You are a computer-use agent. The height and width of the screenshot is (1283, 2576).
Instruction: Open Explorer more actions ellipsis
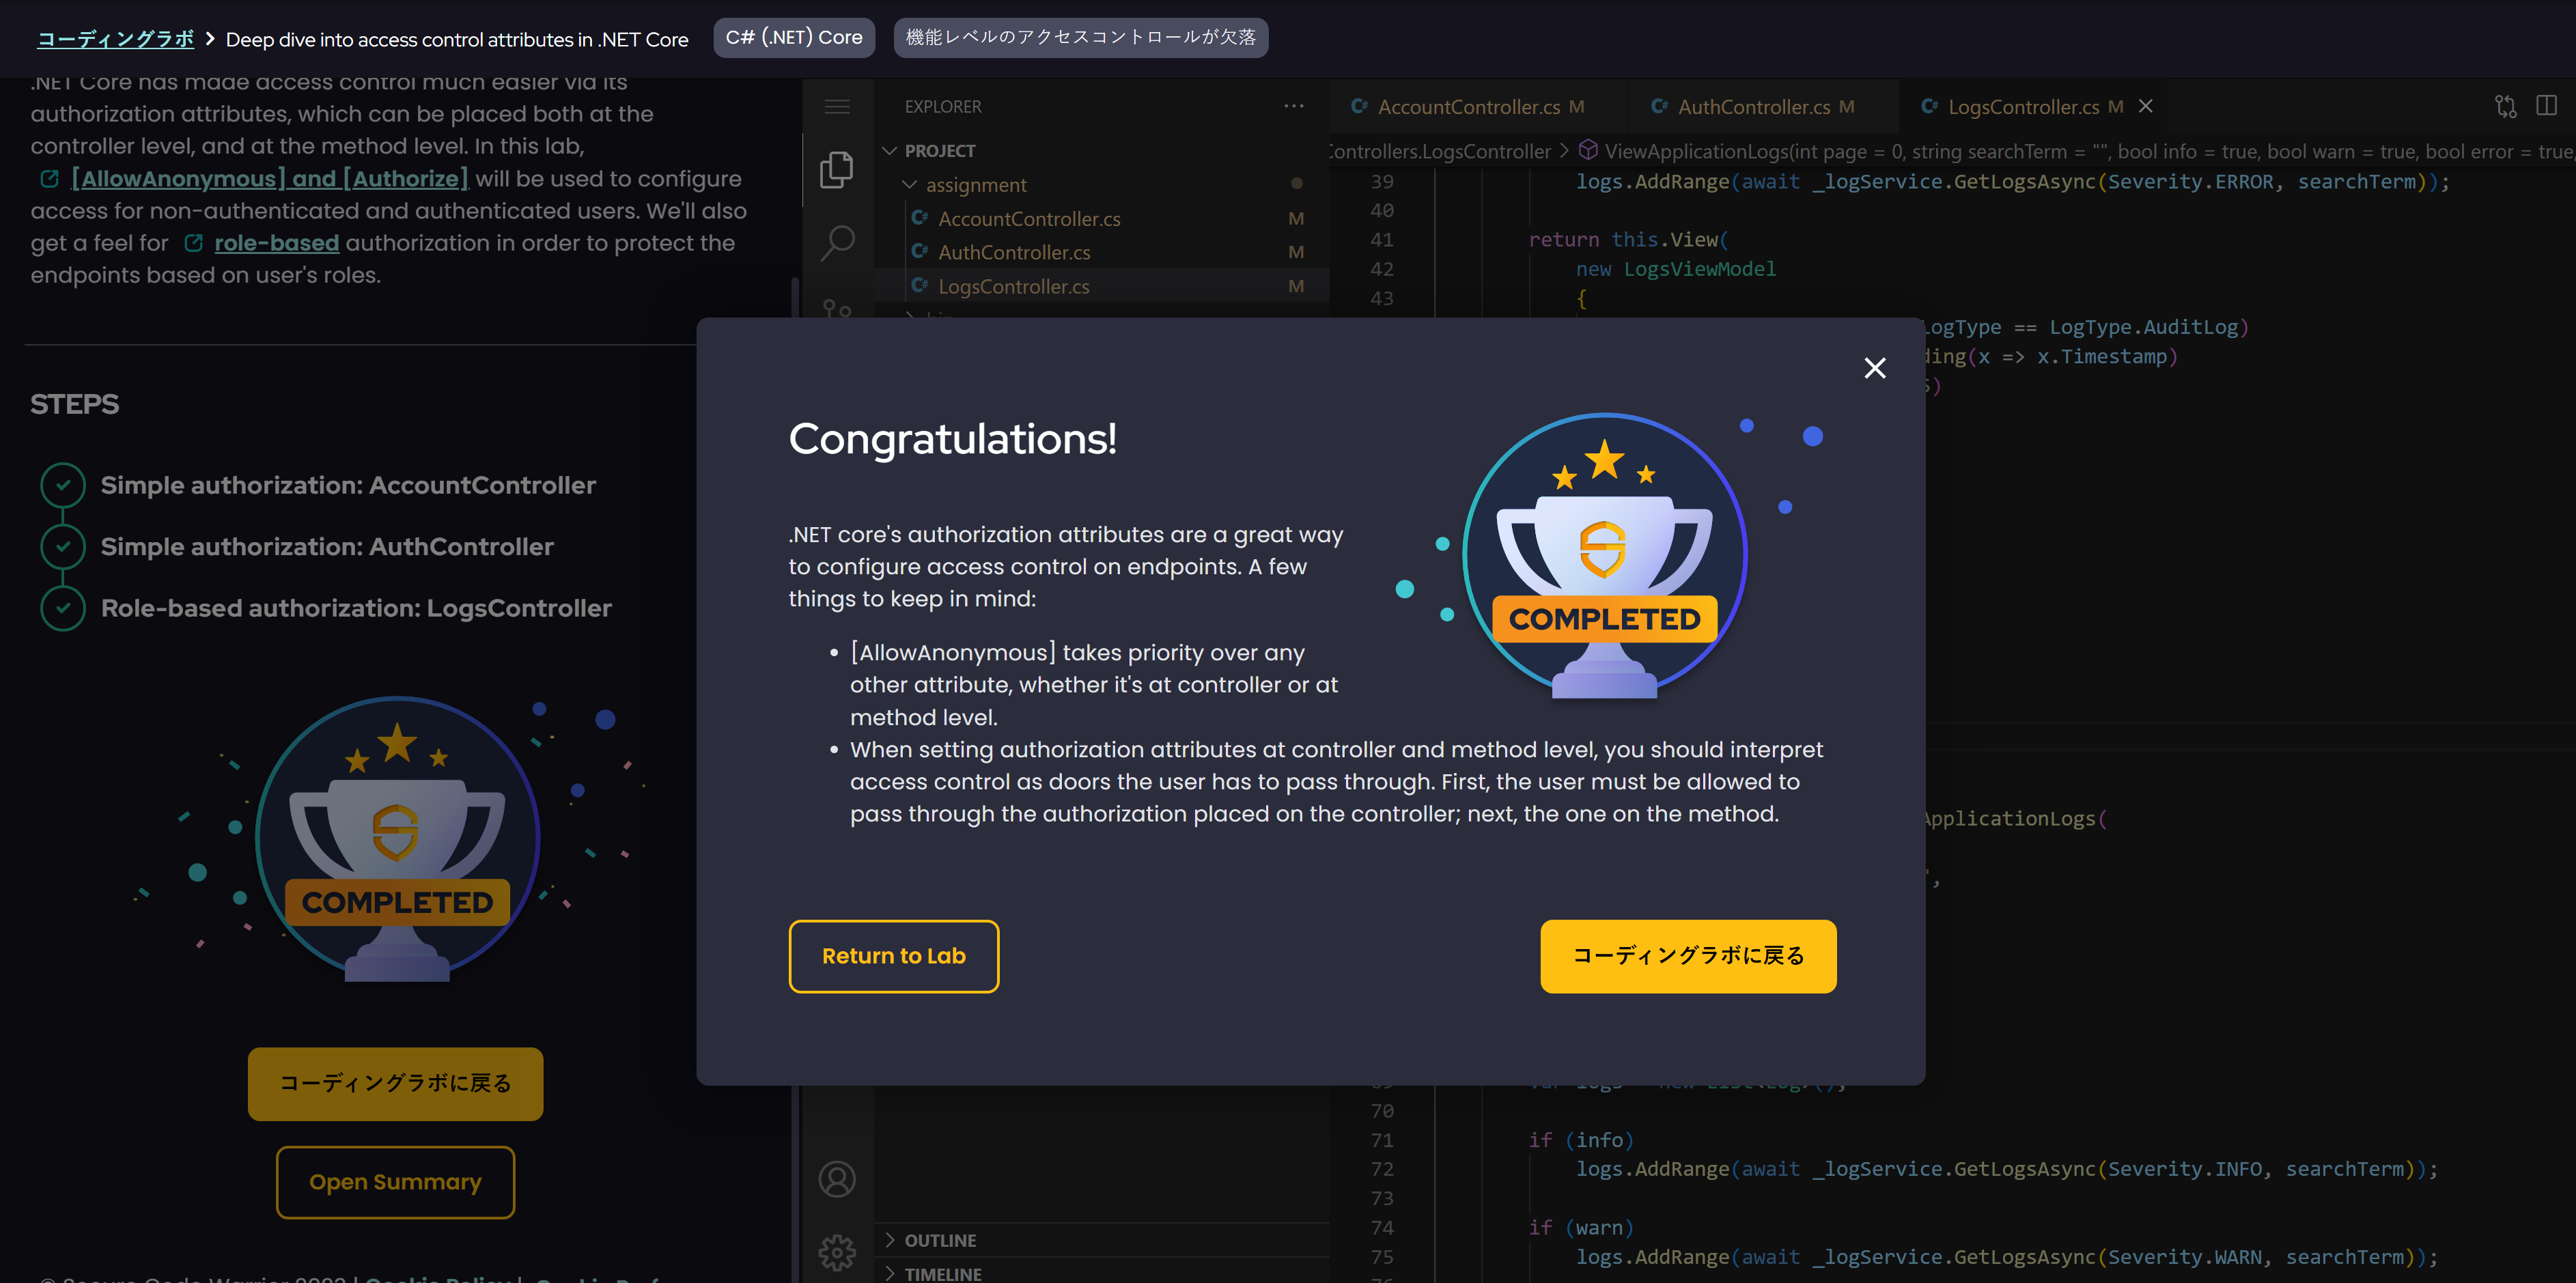[1294, 106]
